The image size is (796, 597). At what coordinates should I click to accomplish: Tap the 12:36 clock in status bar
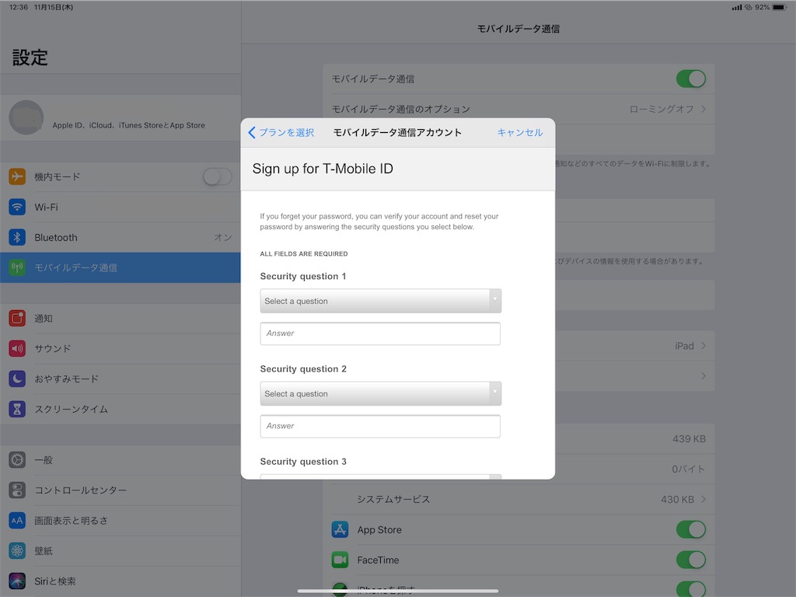pyautogui.click(x=19, y=7)
